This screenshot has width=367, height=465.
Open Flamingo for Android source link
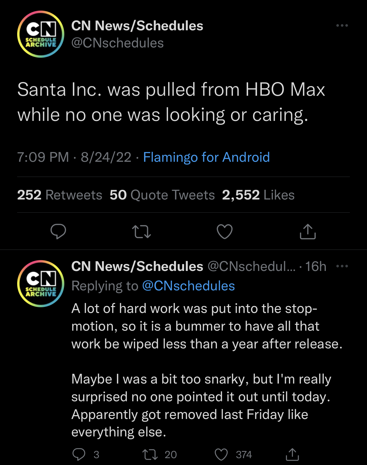(206, 157)
